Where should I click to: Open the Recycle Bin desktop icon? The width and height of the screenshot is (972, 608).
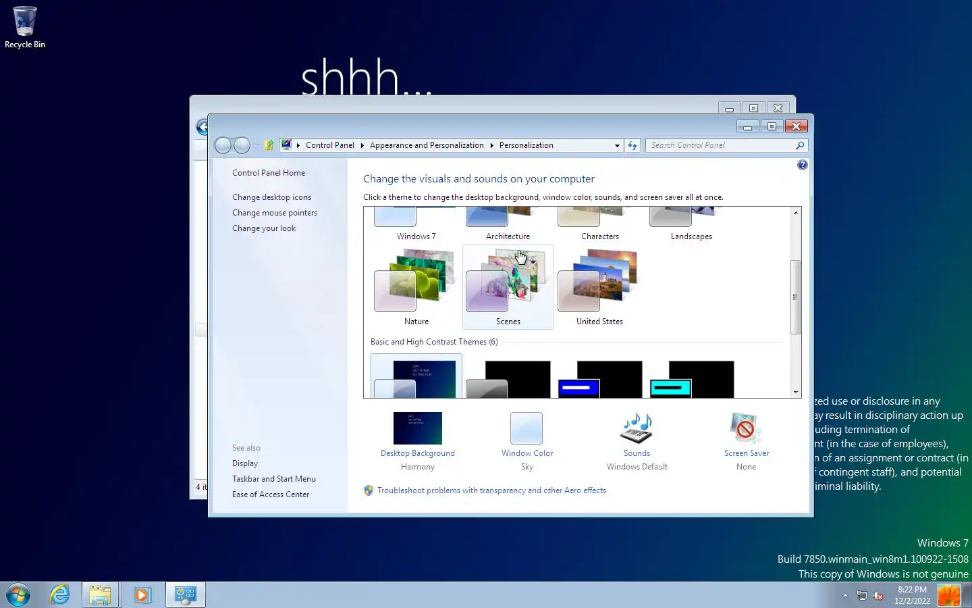pyautogui.click(x=25, y=27)
